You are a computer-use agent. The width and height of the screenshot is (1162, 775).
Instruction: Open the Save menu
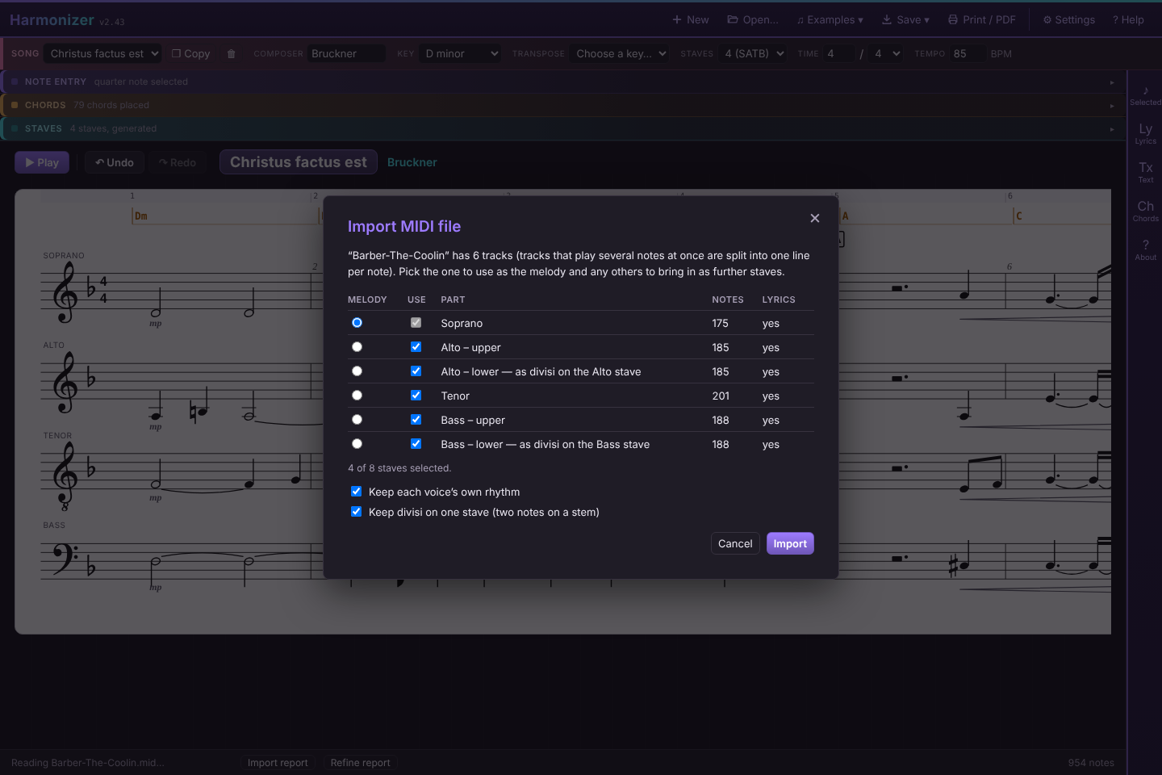tap(905, 19)
